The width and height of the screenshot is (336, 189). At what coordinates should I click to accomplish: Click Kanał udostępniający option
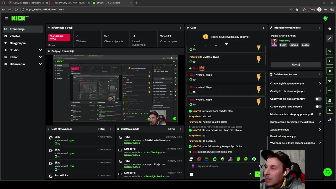click(x=283, y=136)
